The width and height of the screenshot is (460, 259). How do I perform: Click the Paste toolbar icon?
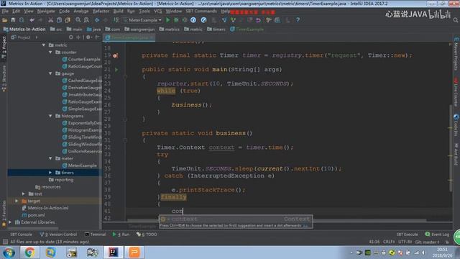tap(68, 20)
